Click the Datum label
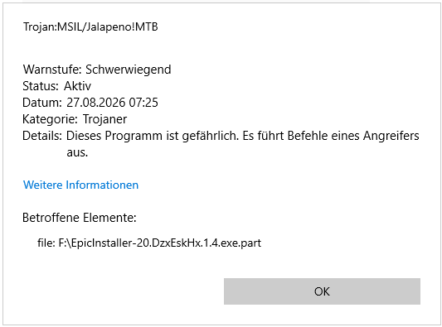Screen dimensions: 442x327 (x=42, y=103)
